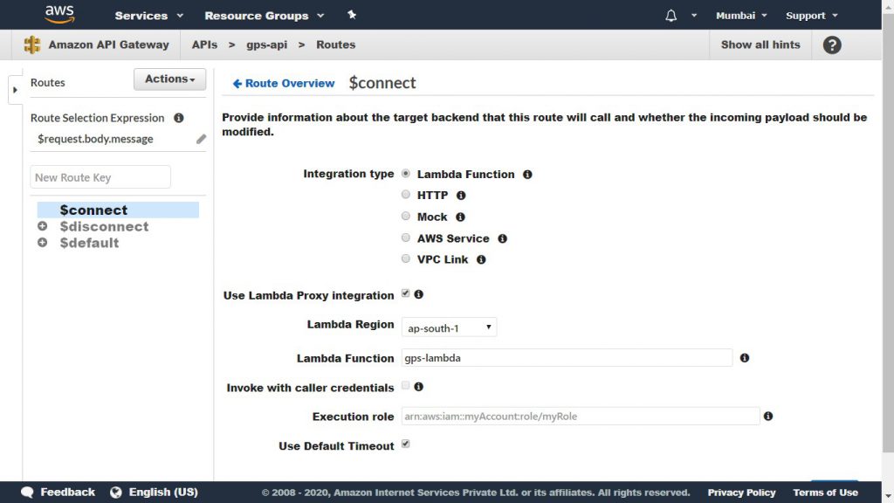This screenshot has width=894, height=503.
Task: Select the HTTP integration type radio
Action: click(405, 195)
